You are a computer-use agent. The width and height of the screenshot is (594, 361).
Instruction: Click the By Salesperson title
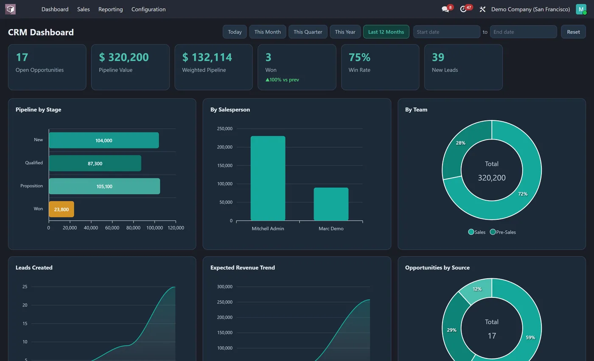230,109
